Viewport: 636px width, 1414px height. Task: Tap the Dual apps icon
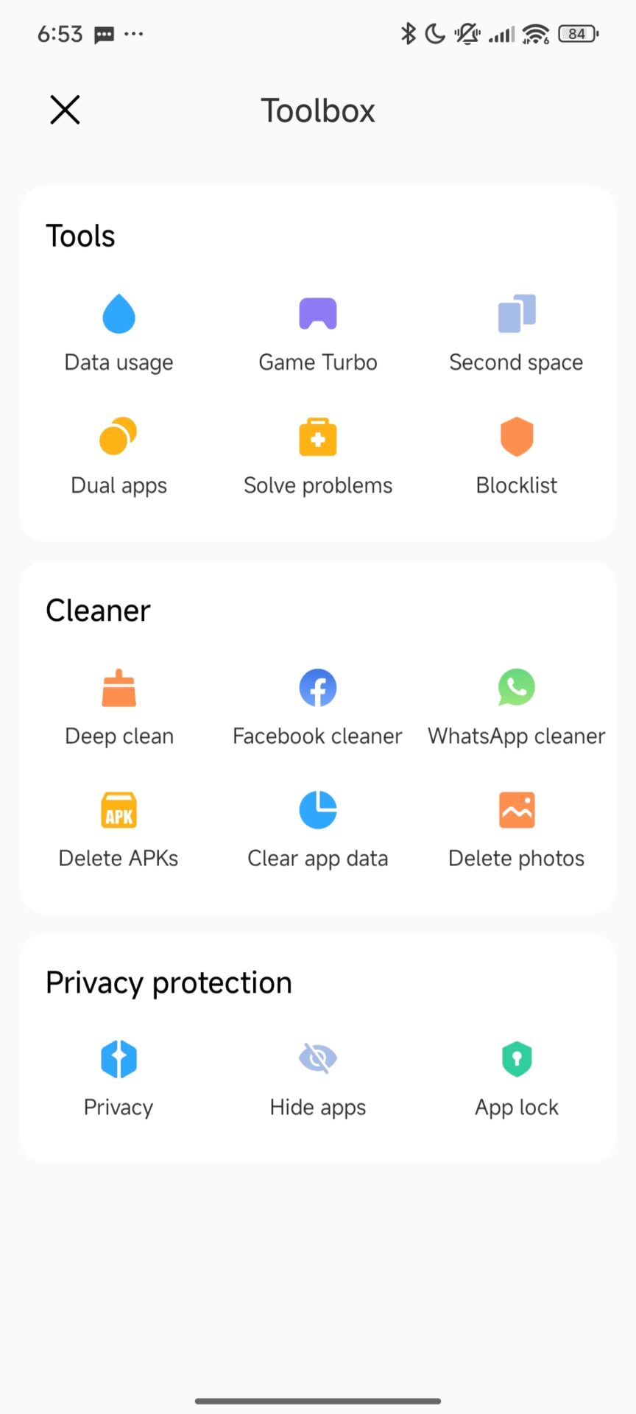[119, 437]
